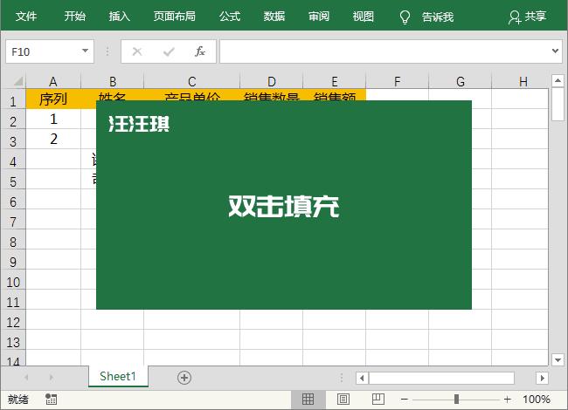Select column B header

pos(113,81)
